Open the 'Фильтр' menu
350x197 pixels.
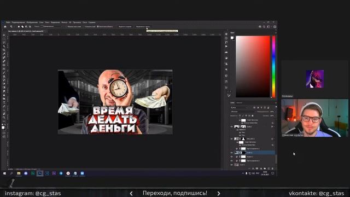[65, 22]
